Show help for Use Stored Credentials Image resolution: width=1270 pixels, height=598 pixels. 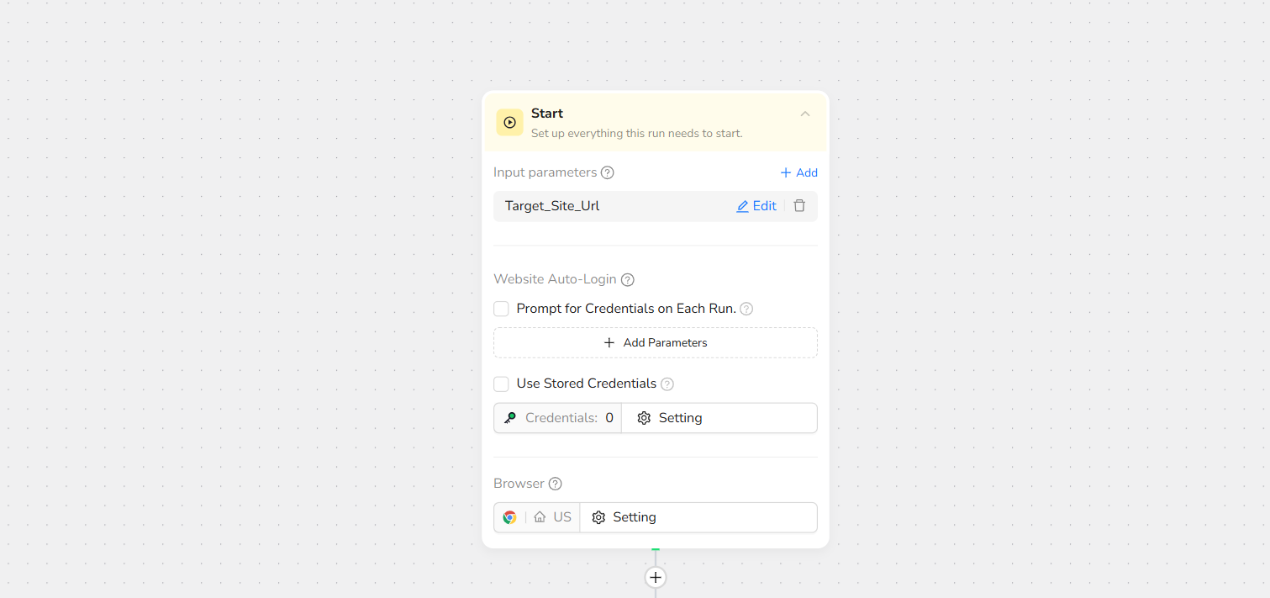coord(667,384)
